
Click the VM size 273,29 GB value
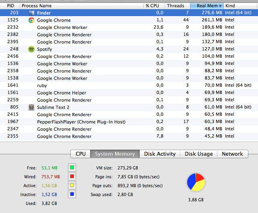(x=128, y=168)
